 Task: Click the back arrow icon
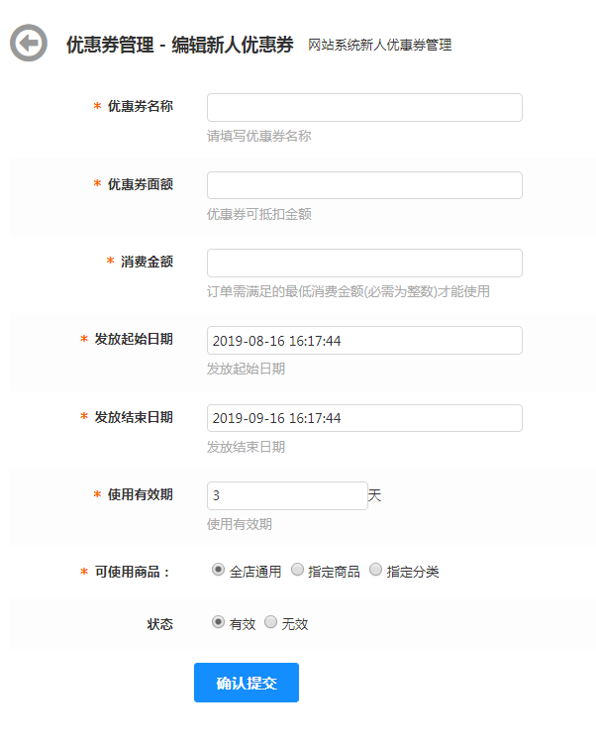(29, 44)
